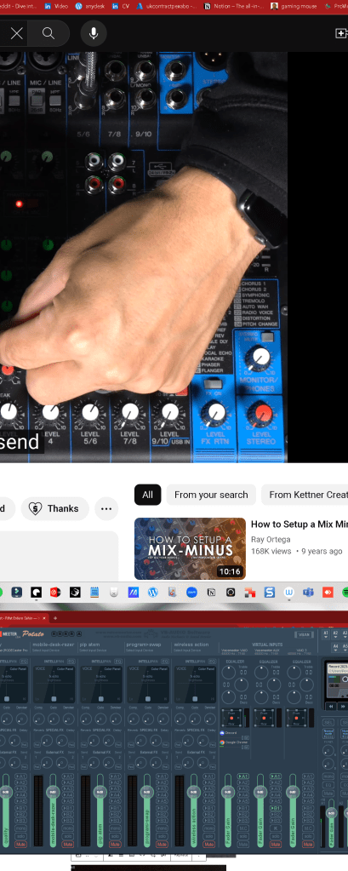Clear the YouTube search box with X
The image size is (348, 871).
pos(17,33)
